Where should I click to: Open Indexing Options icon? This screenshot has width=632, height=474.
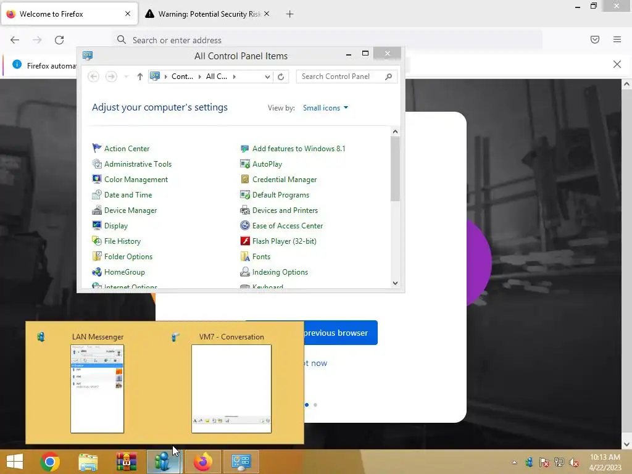[x=244, y=272]
